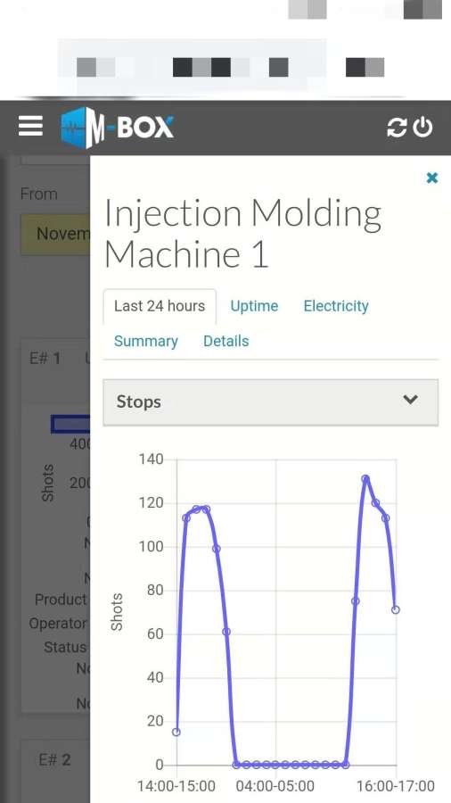Select the E# 1 machine card
This screenshot has width=451, height=803.
click(56, 525)
